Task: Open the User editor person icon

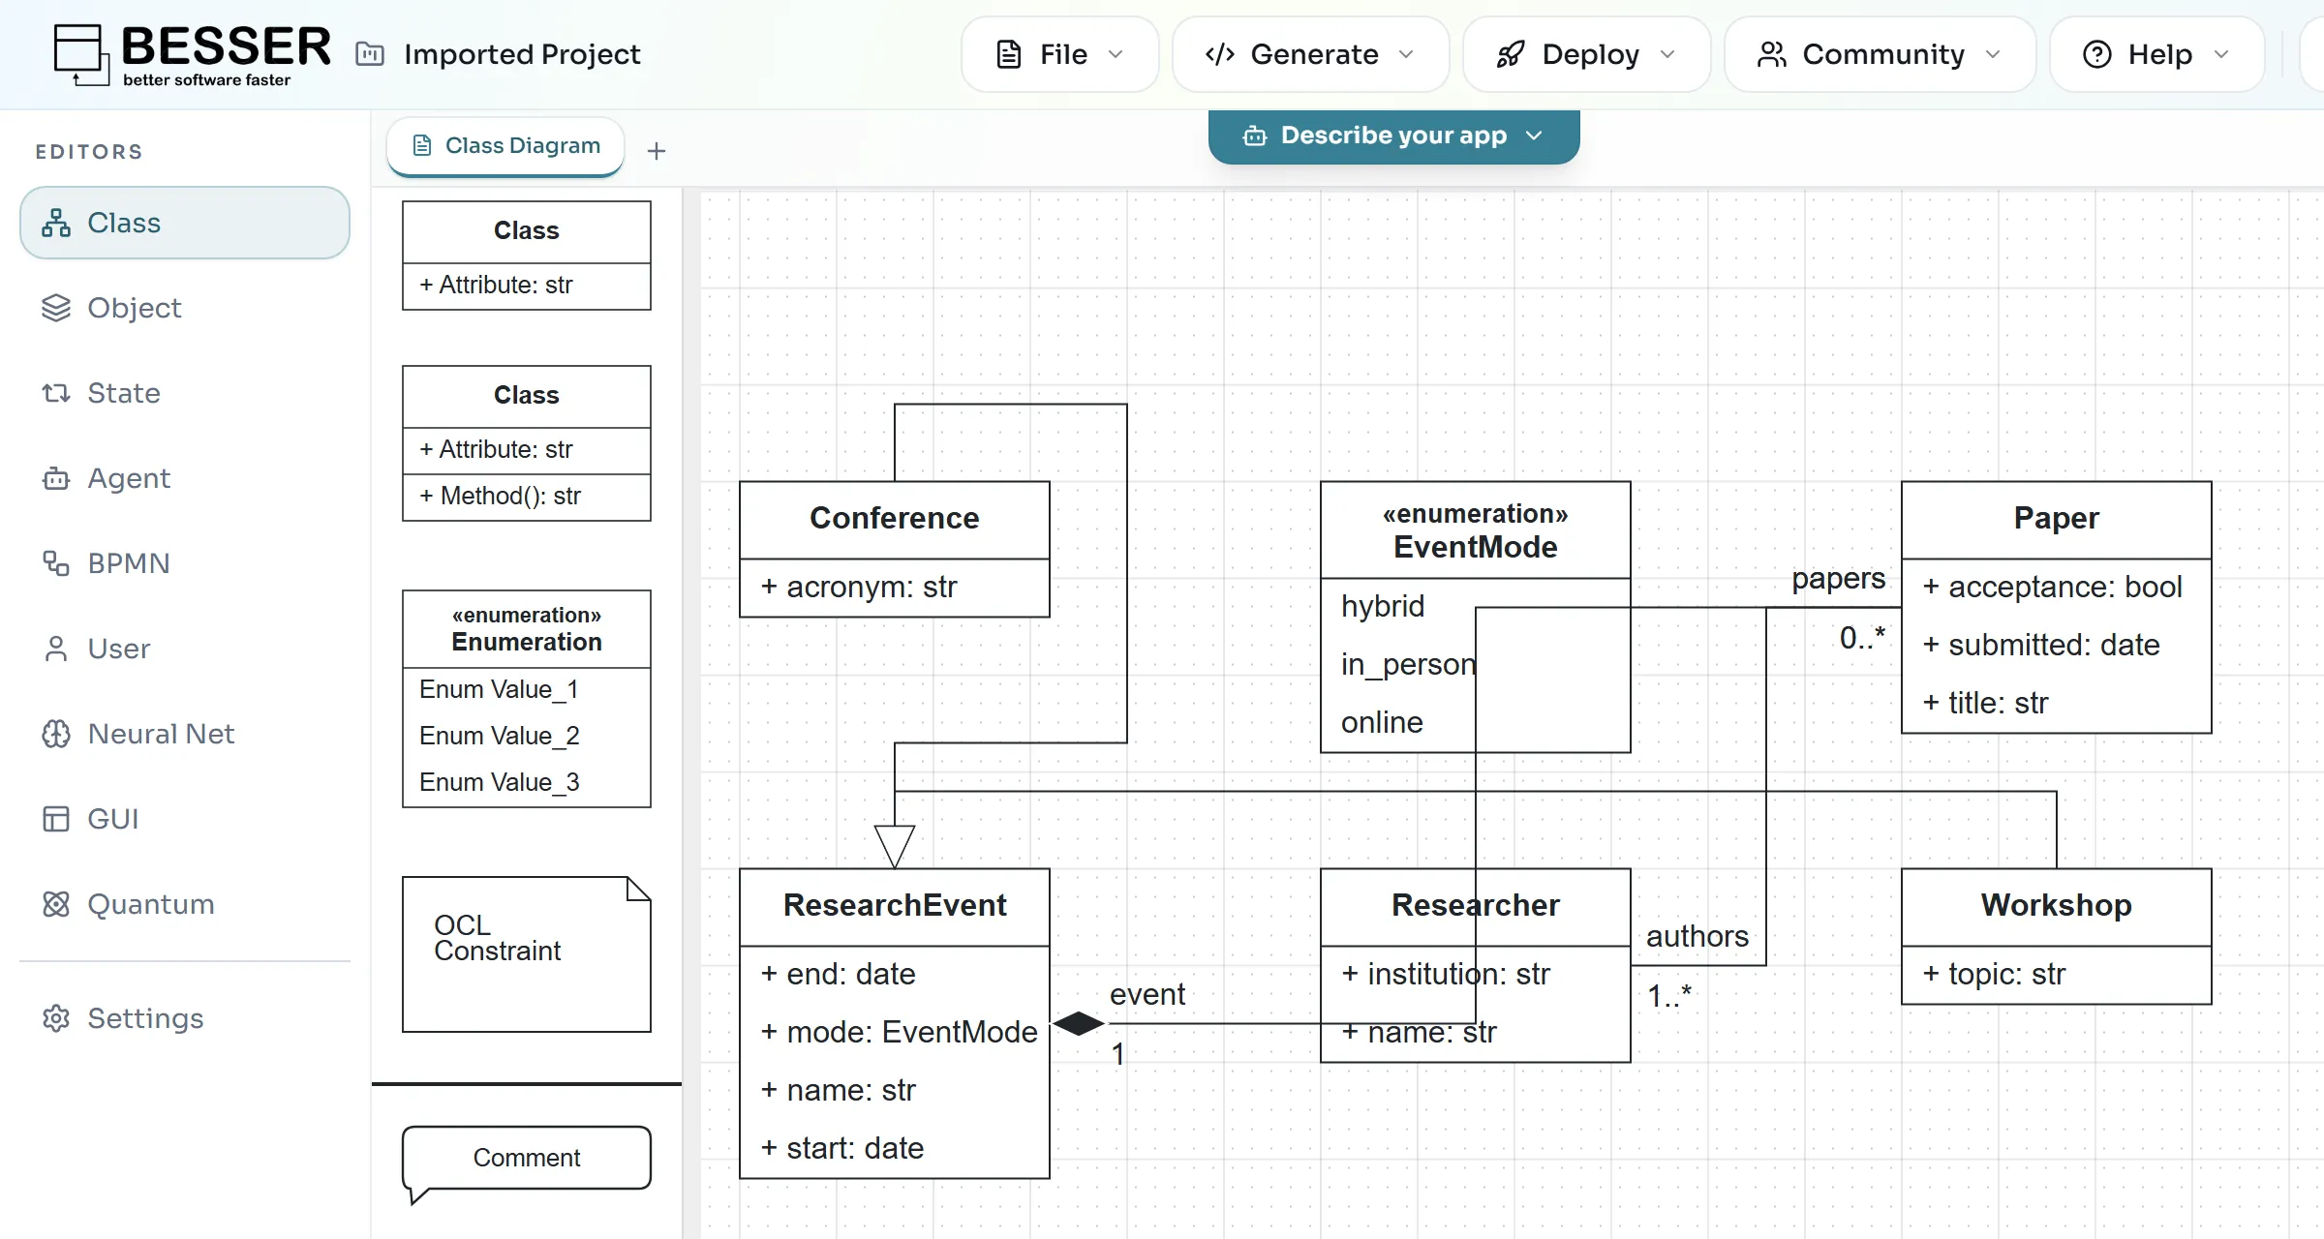Action: pos(56,649)
